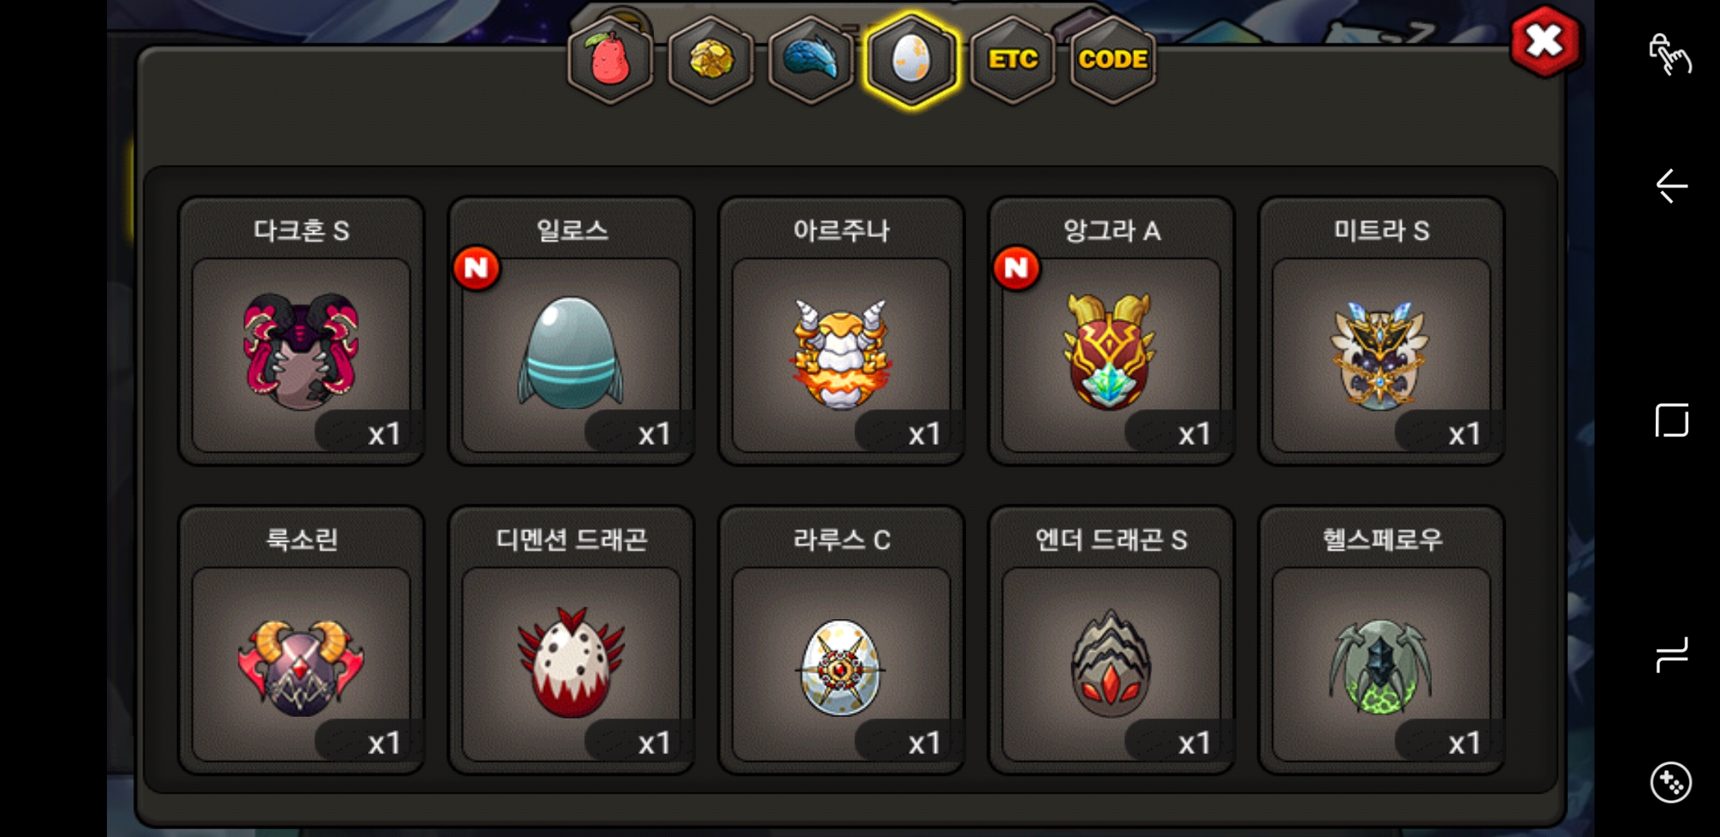Switch to the gold nugget tab
1720x837 pixels.
pyautogui.click(x=710, y=60)
